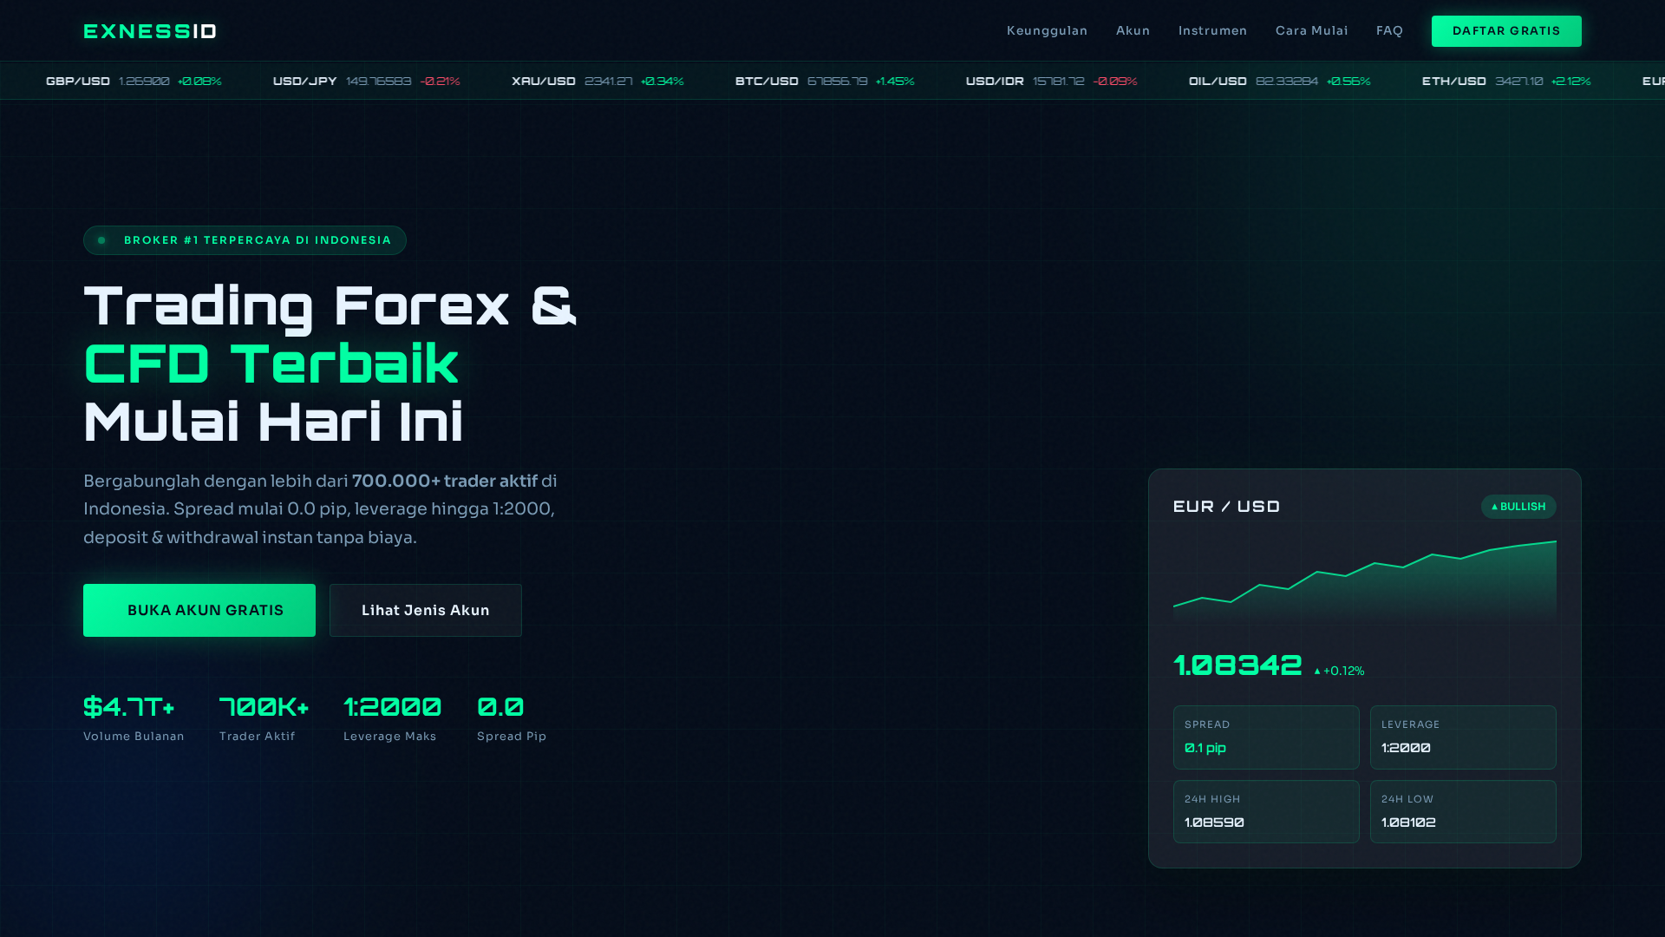Select the OIL/USD ticker entry
This screenshot has width=1665, height=937.
click(x=1279, y=81)
